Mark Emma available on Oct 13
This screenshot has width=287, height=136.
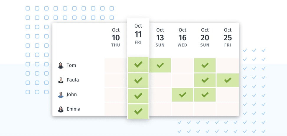tap(160, 109)
